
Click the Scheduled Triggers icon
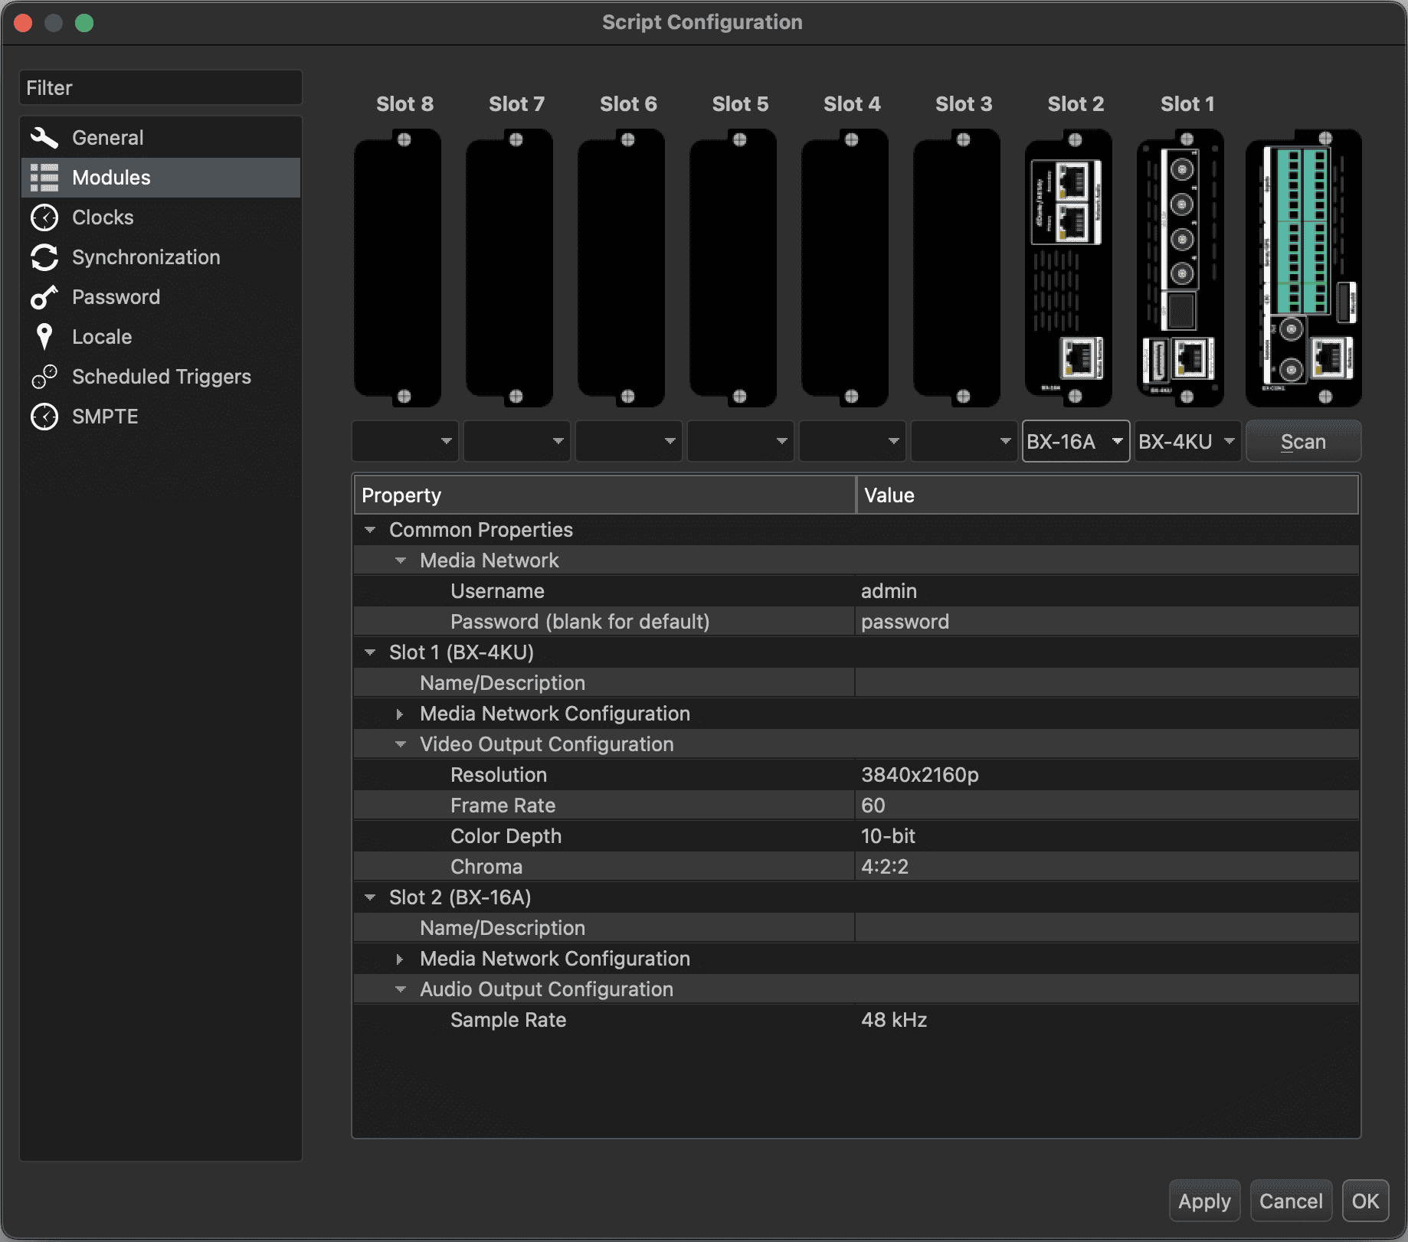pyautogui.click(x=44, y=377)
